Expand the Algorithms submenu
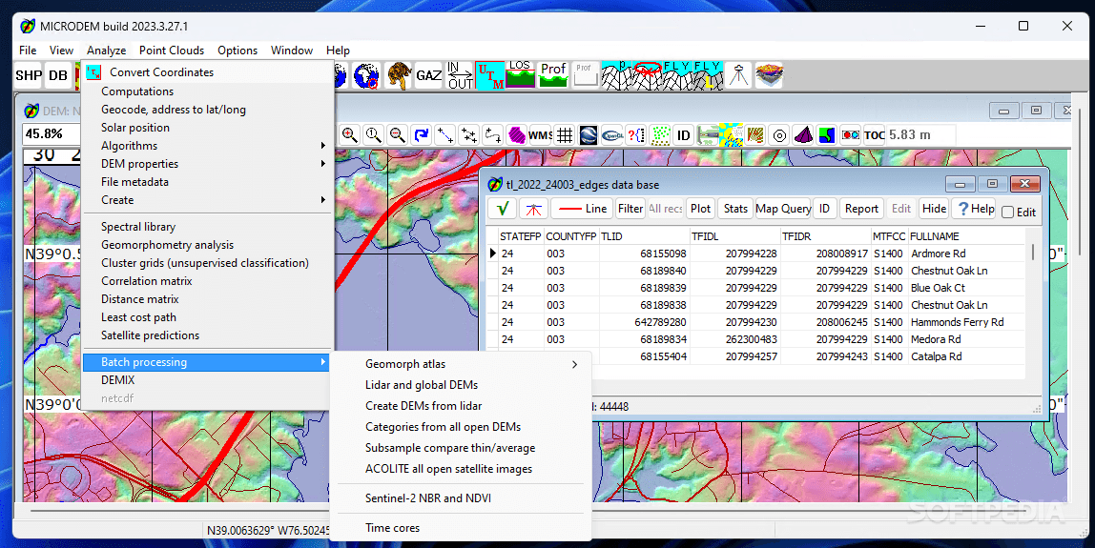This screenshot has width=1095, height=548. (x=207, y=145)
